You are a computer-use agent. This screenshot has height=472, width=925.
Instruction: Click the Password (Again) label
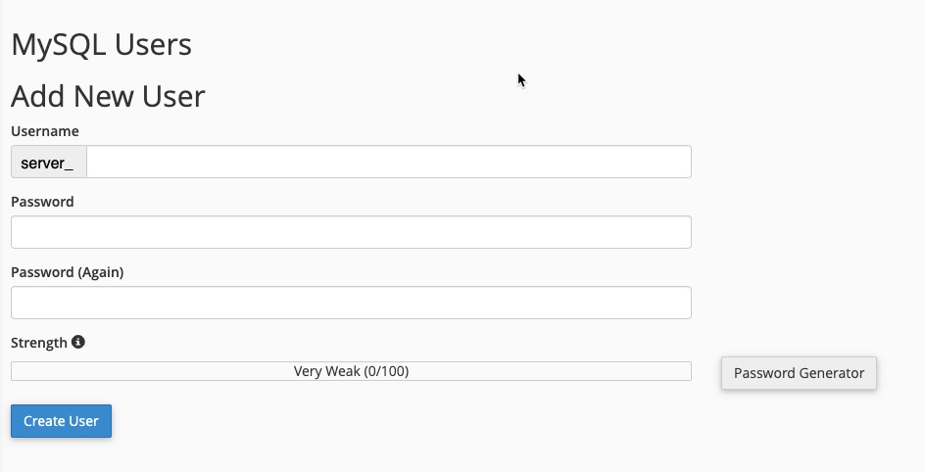tap(67, 272)
